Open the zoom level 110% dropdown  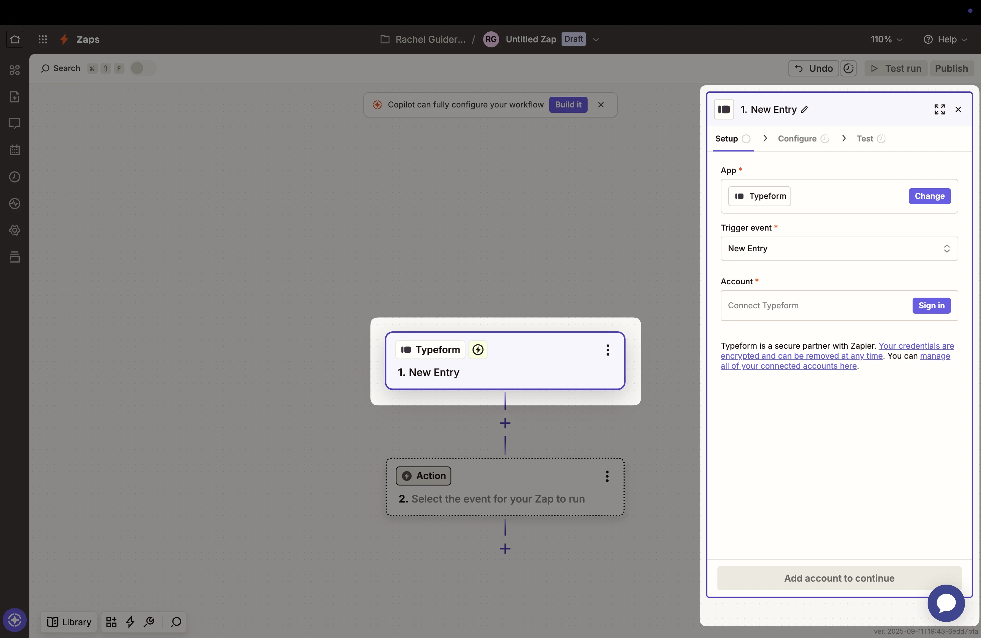886,40
